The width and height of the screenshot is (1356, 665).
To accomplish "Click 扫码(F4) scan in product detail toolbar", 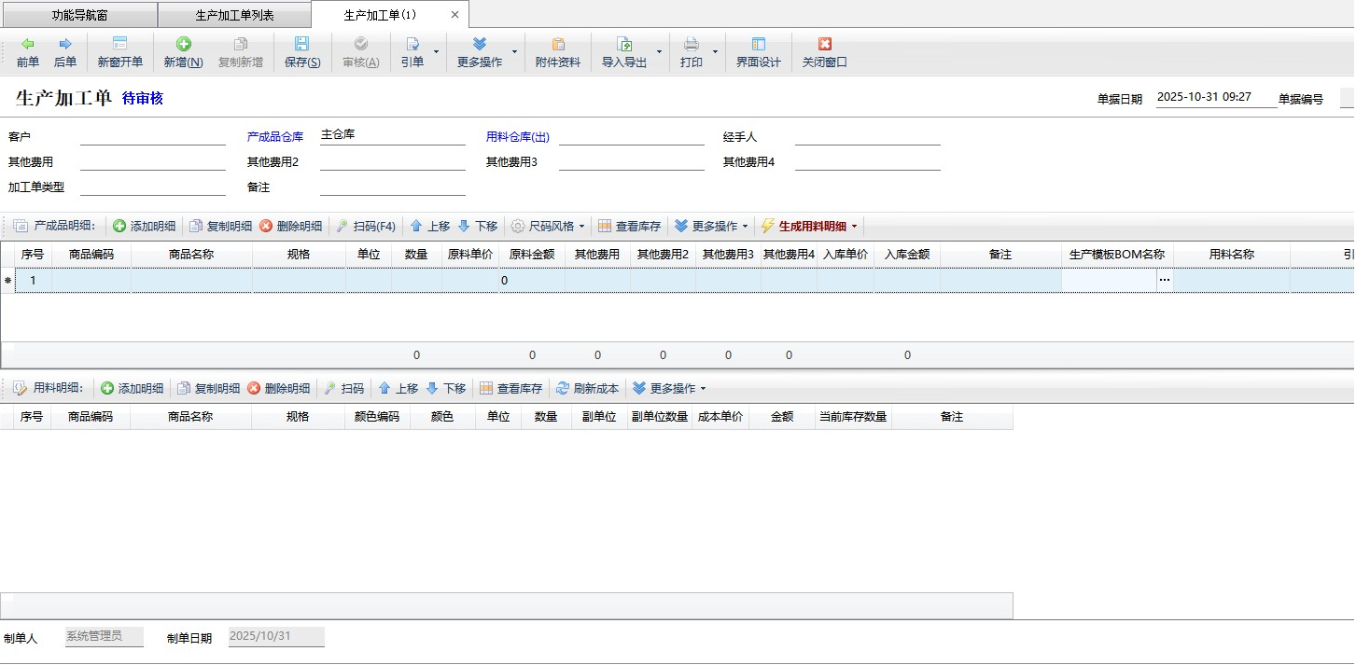I will coord(366,227).
